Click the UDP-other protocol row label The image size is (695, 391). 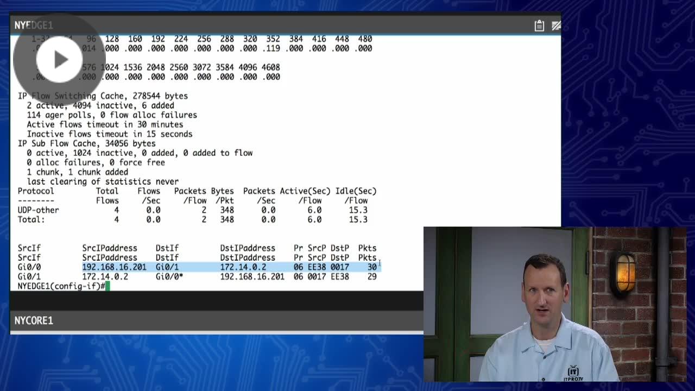pos(39,210)
